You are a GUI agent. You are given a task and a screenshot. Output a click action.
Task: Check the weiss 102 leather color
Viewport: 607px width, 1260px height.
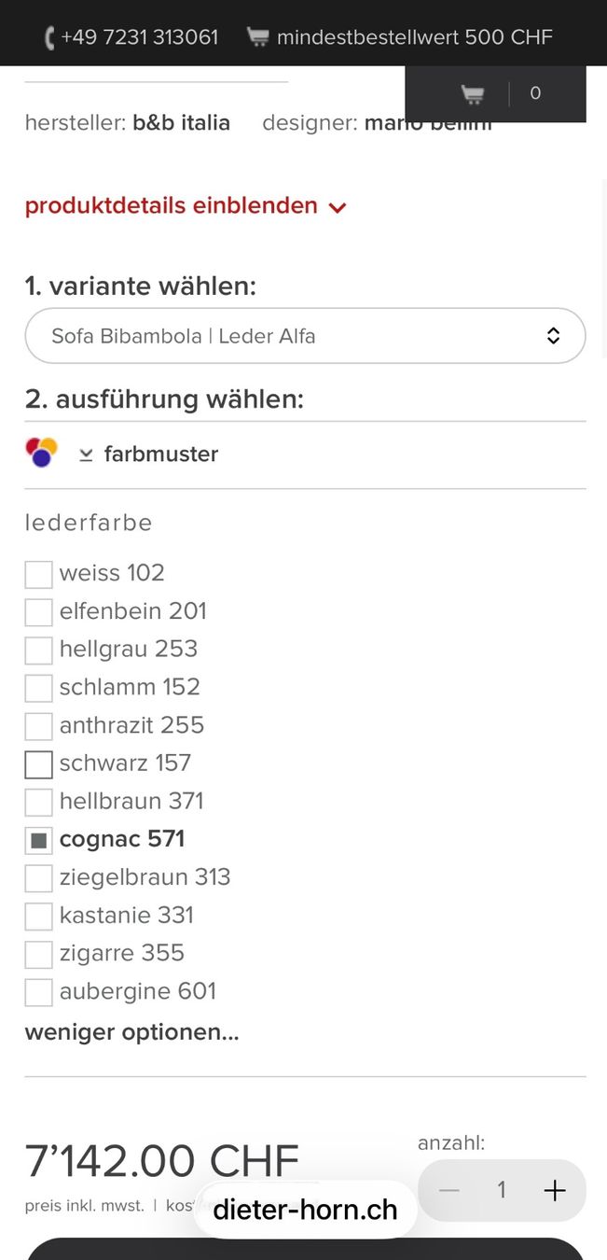pos(38,574)
